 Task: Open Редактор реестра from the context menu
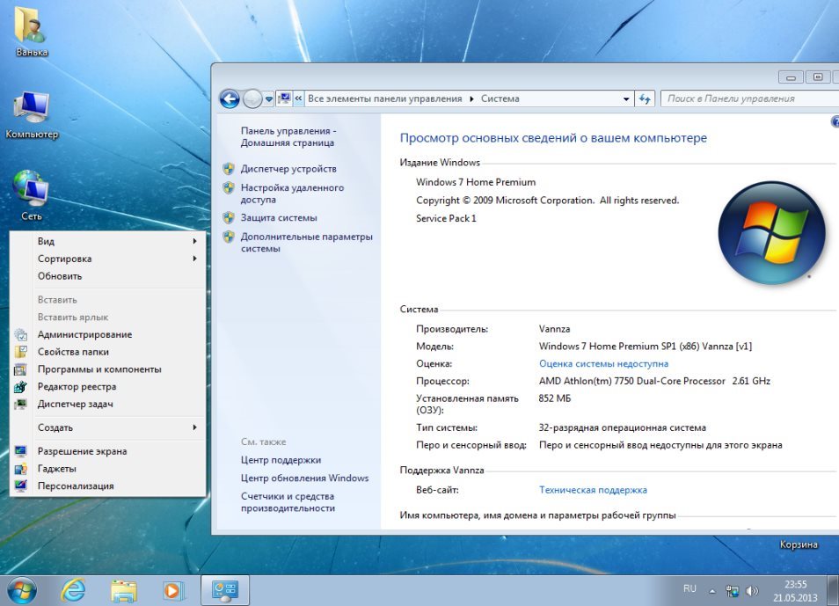click(x=77, y=387)
